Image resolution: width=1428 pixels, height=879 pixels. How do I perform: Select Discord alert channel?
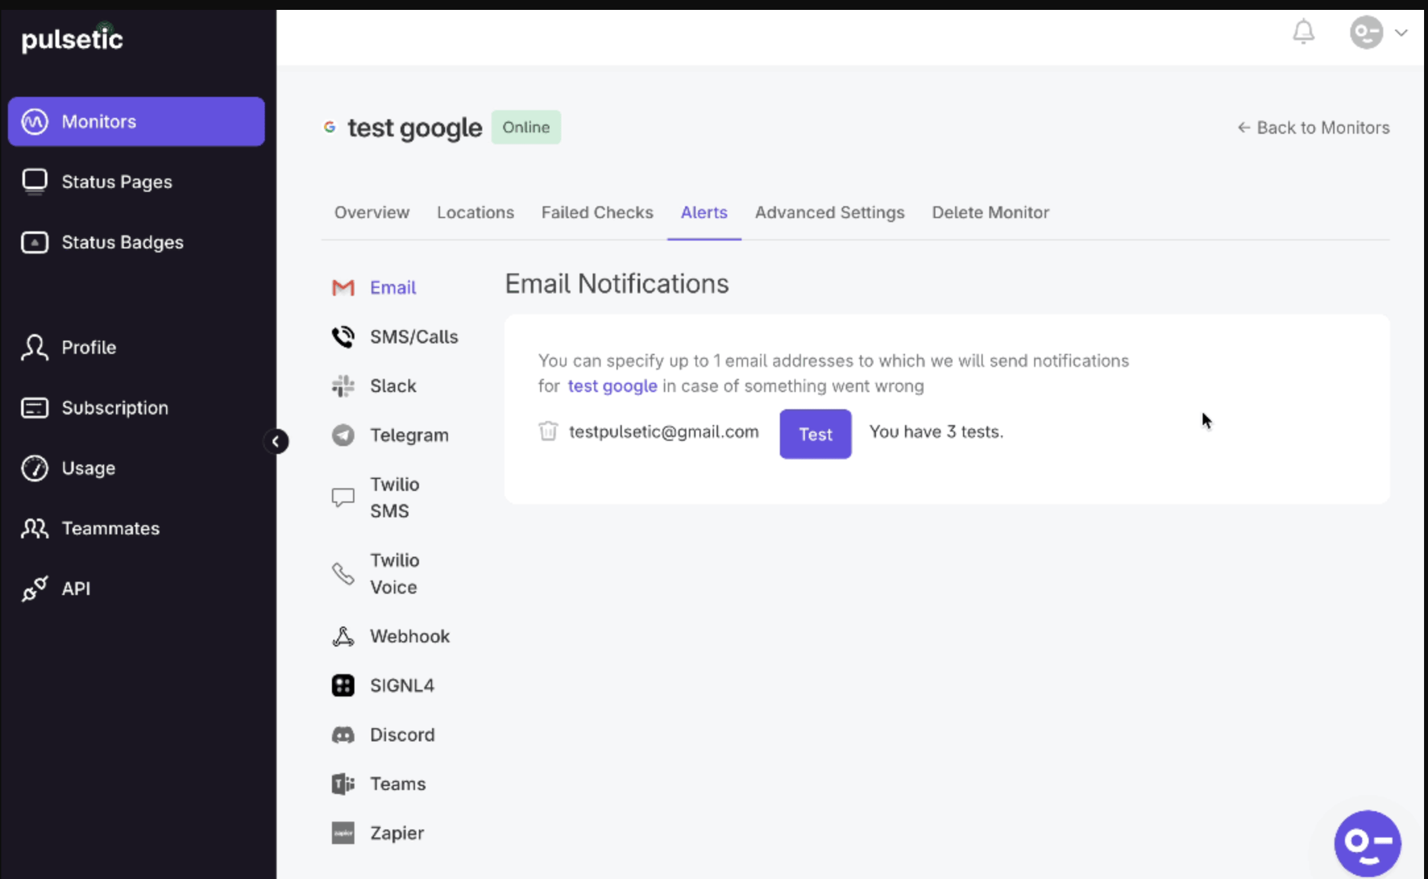(x=402, y=735)
